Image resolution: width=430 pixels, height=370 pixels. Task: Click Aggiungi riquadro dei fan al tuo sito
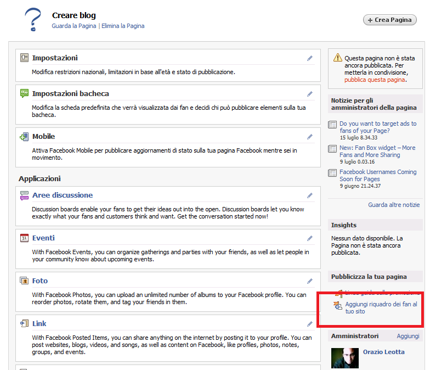381,307
